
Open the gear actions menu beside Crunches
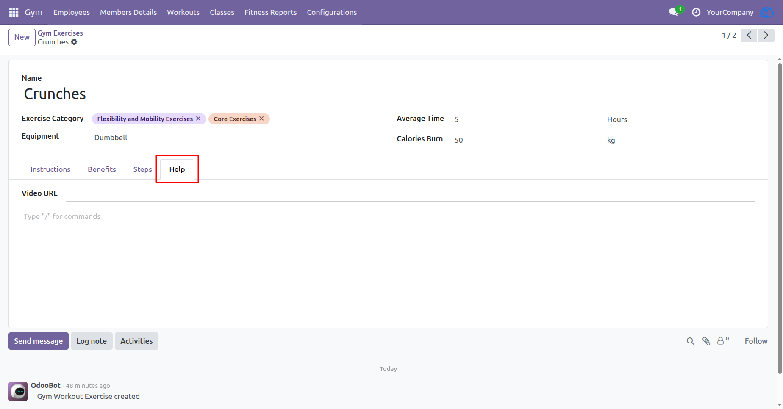click(74, 42)
